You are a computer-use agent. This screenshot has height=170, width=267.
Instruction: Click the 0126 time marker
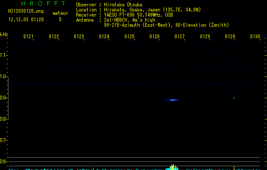(155, 37)
